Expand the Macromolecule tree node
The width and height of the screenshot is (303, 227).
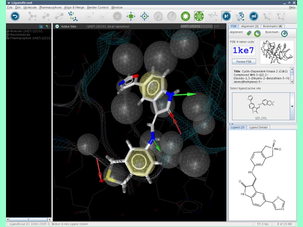coord(8,35)
